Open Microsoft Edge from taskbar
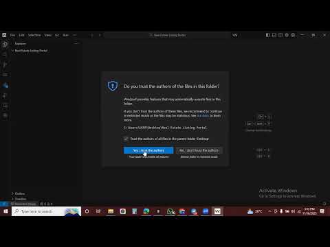Viewport: 330px width, 247px height. tap(146, 211)
